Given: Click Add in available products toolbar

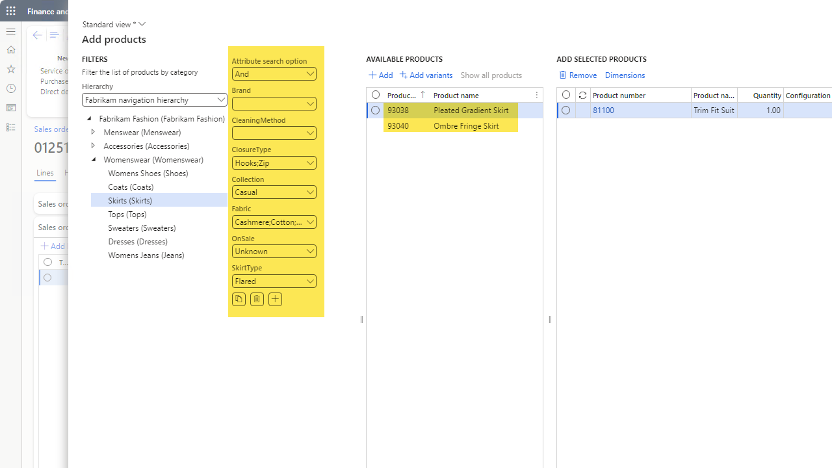Looking at the screenshot, I should coord(380,75).
